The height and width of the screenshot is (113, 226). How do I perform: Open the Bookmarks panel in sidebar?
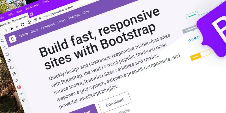[2, 41]
